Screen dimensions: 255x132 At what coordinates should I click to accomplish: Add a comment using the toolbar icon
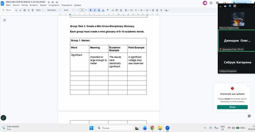[x=117, y=10]
